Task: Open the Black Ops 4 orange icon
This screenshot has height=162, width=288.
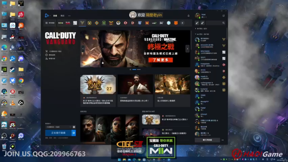Action: click(x=176, y=23)
